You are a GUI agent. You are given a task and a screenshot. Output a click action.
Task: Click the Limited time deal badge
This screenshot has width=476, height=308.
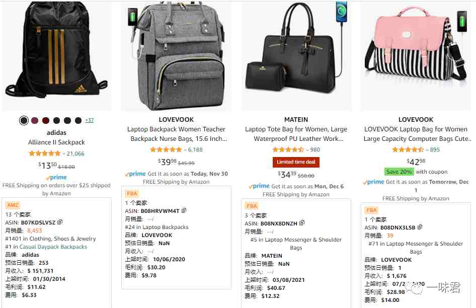click(296, 162)
